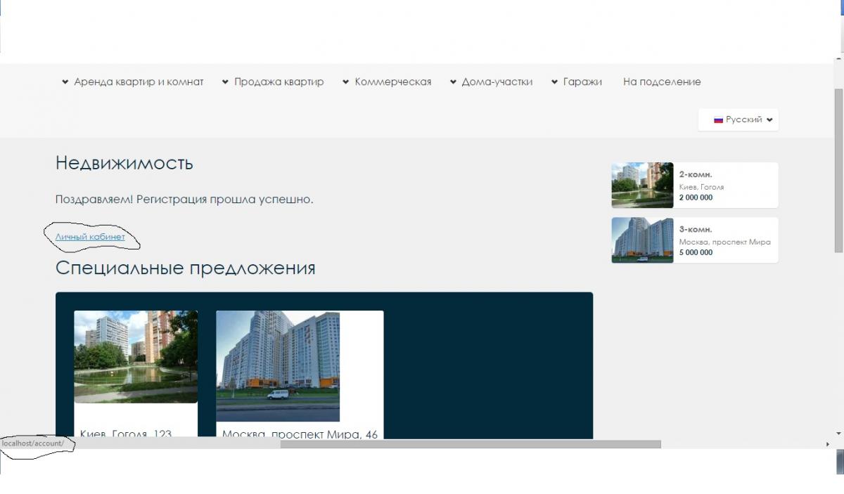
Task: Click the 3-комн. listing title
Action: click(696, 229)
